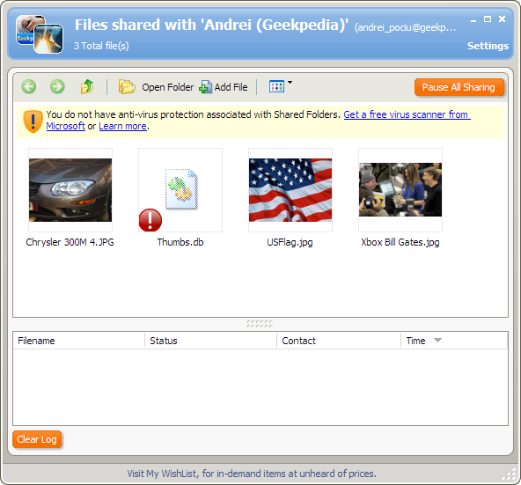Click the up one level folder icon
The width and height of the screenshot is (521, 485).
pyautogui.click(x=87, y=87)
